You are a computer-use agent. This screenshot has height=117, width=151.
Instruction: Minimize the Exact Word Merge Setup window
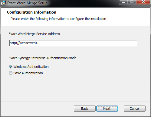[x=124, y=2]
